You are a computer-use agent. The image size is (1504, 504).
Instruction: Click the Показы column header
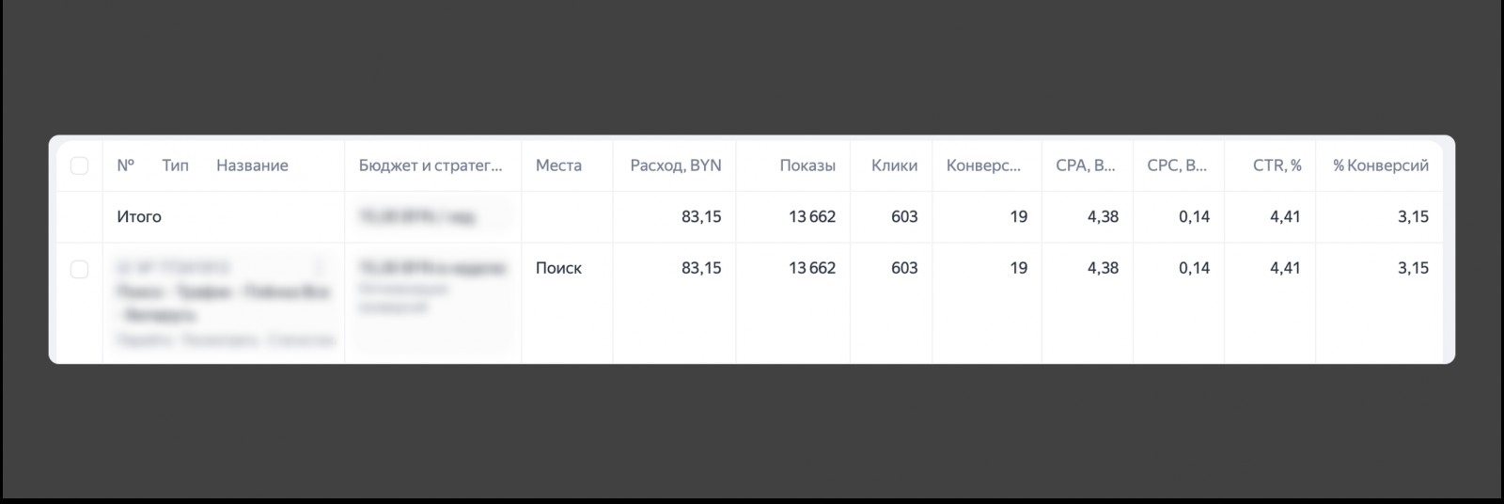(807, 165)
